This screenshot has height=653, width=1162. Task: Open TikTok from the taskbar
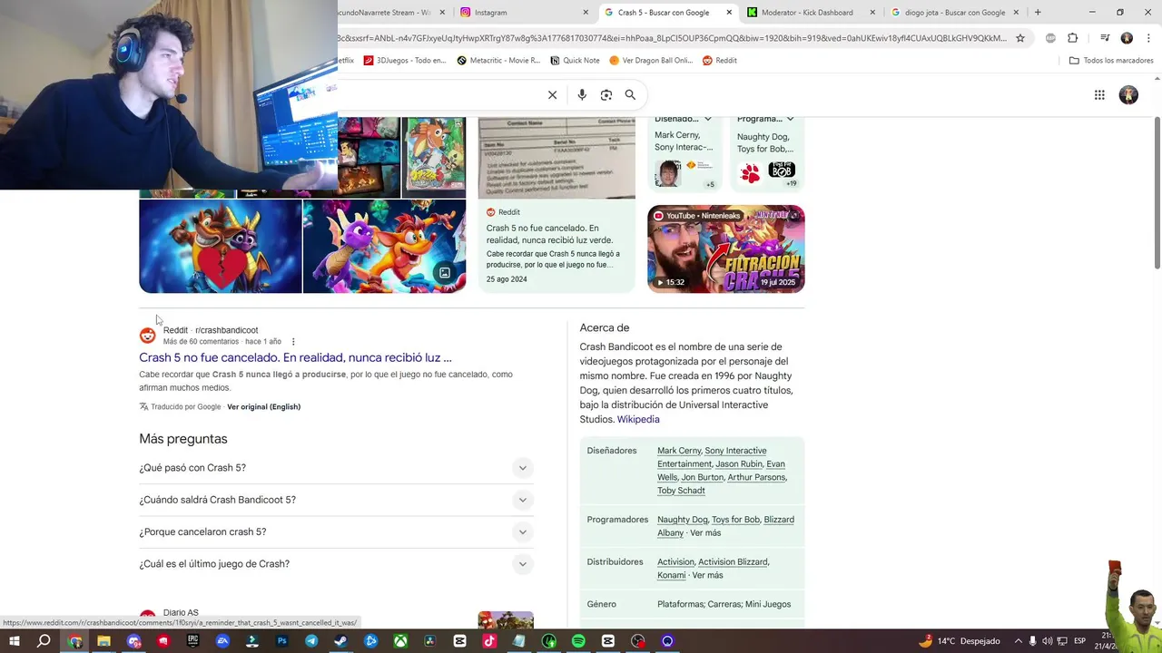point(489,641)
